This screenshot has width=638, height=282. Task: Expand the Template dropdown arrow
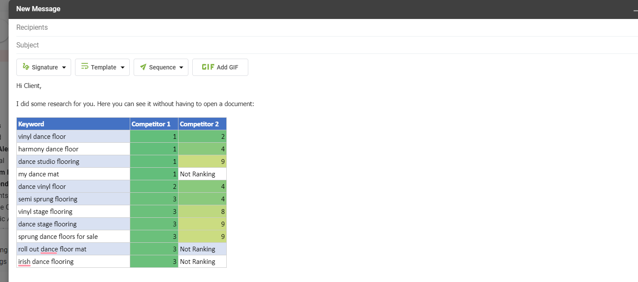(x=123, y=68)
